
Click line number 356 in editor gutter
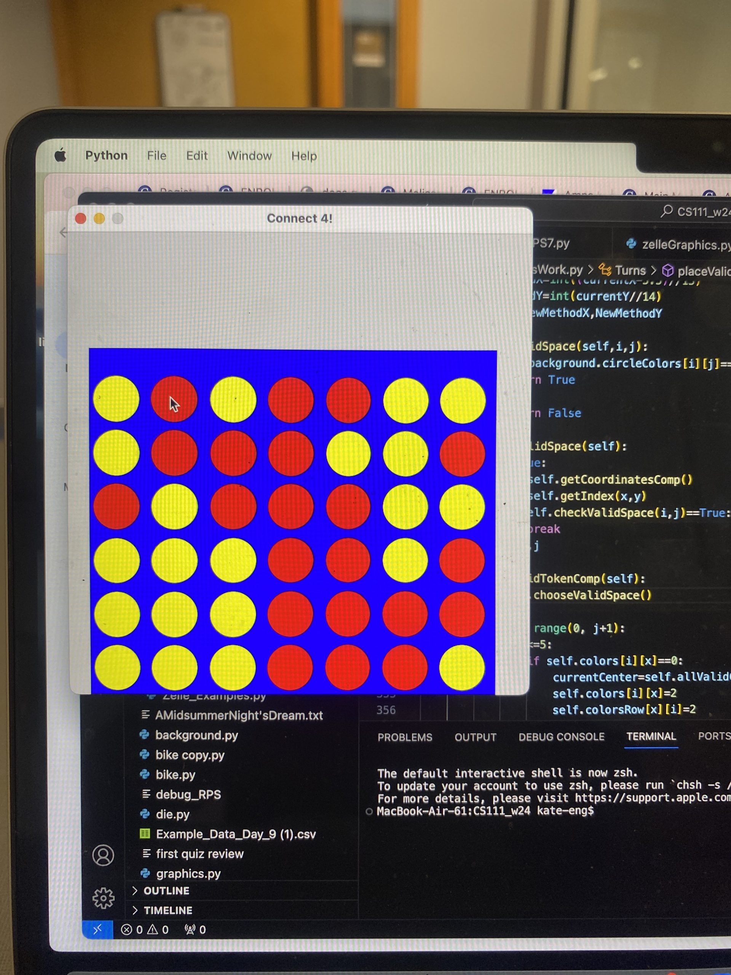(386, 710)
